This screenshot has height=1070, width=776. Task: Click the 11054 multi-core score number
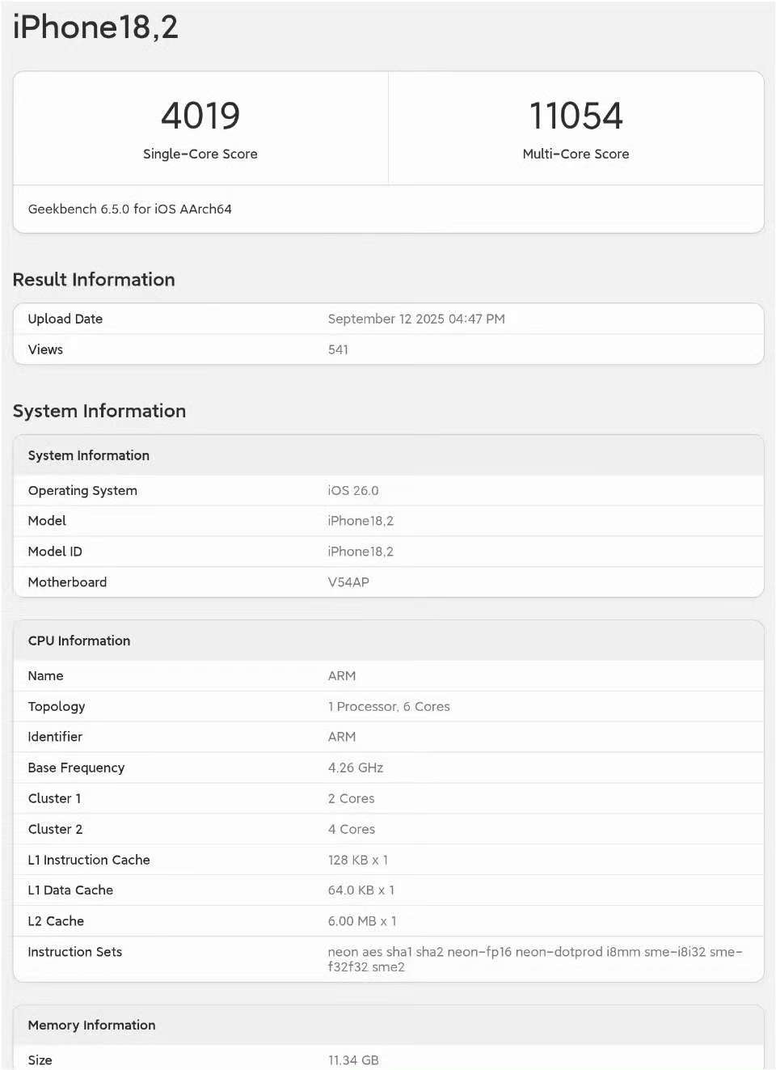coord(576,116)
